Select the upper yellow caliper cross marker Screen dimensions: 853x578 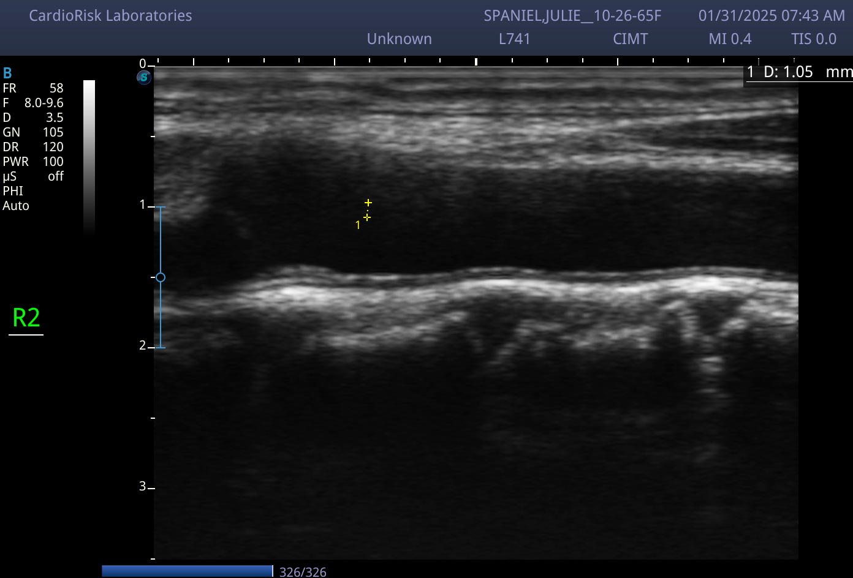coord(368,203)
